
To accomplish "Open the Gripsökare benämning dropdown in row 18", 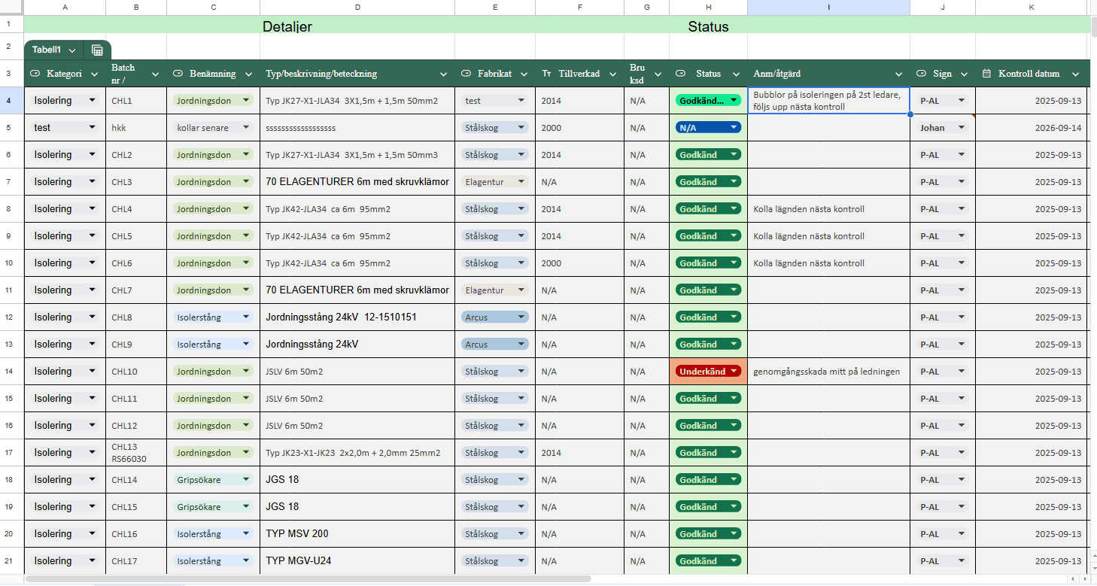I will coord(214,480).
